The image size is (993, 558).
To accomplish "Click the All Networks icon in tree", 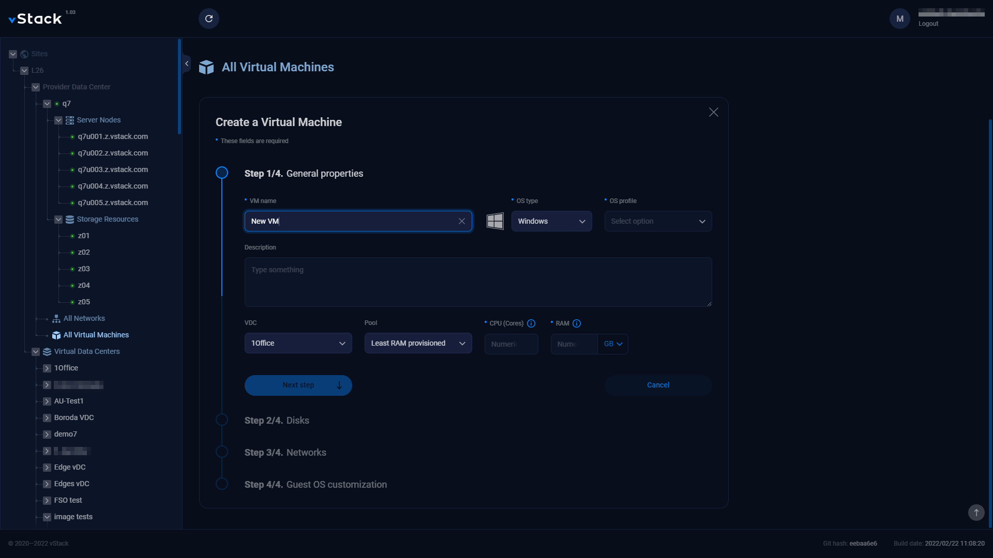I will pos(56,318).
